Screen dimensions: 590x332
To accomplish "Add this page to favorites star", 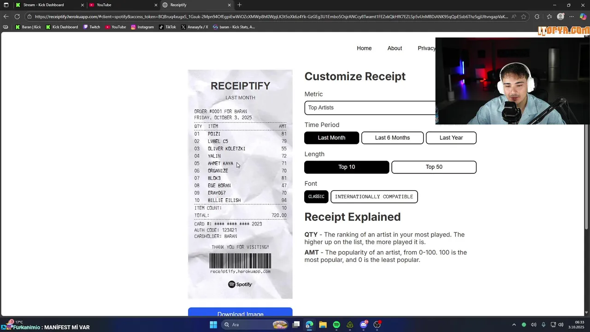I will tap(524, 17).
